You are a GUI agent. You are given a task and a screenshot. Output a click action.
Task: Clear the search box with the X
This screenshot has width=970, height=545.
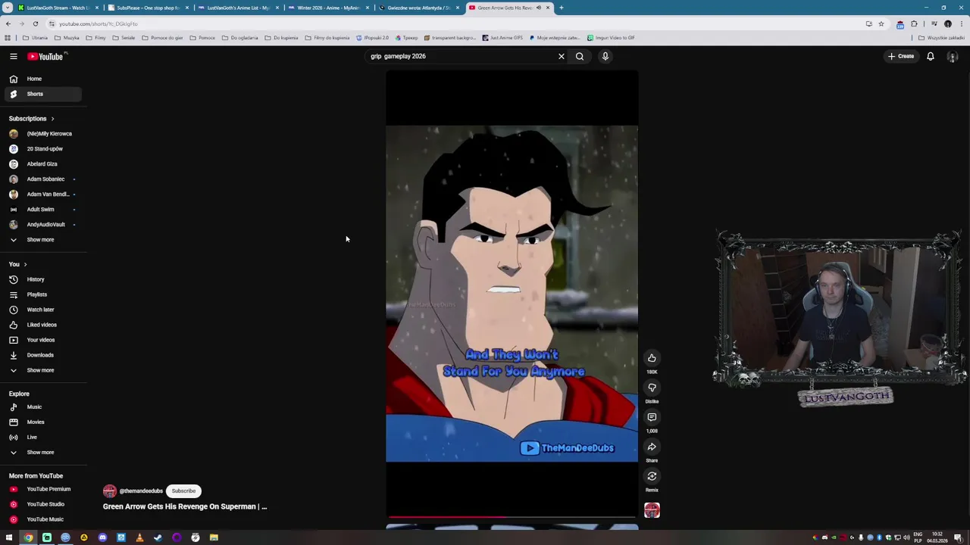562,56
